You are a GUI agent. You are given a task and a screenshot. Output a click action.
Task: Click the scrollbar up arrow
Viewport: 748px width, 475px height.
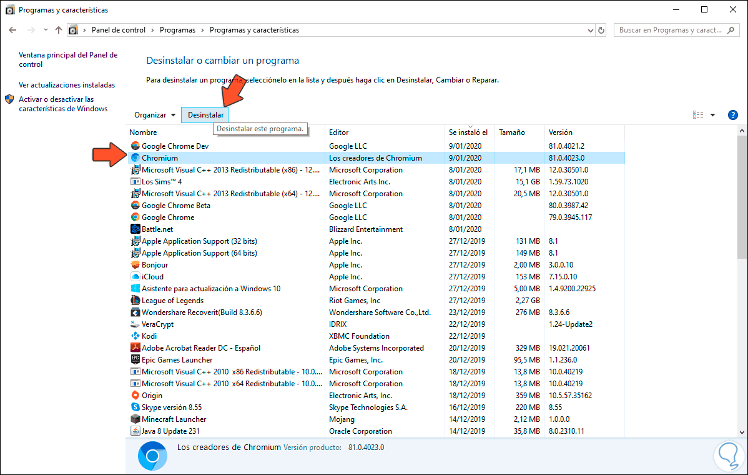click(742, 131)
